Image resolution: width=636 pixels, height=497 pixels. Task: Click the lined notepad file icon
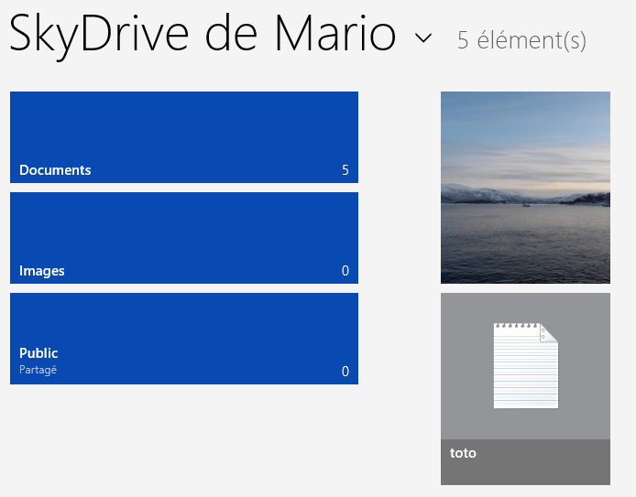[526, 365]
